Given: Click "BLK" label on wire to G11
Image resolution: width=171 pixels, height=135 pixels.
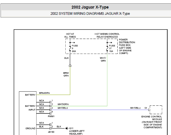Looking at the screenshot, I should 59,127.
